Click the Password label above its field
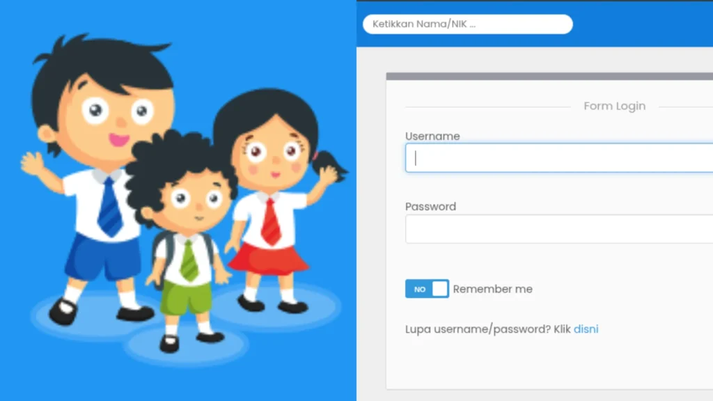The image size is (713, 401). (430, 207)
